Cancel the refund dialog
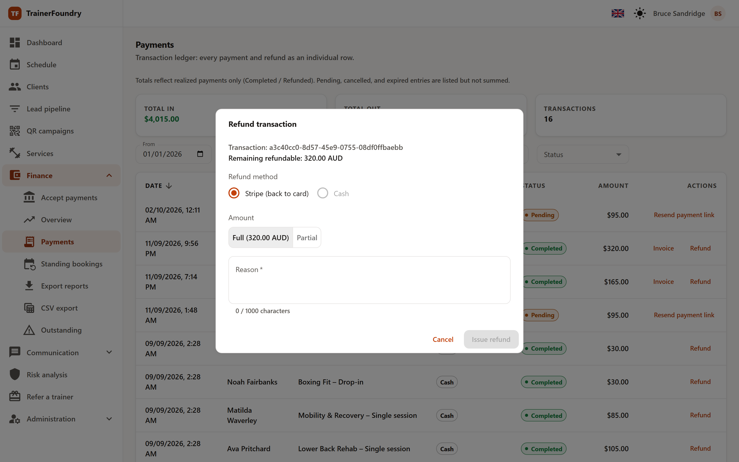739x462 pixels. point(443,339)
